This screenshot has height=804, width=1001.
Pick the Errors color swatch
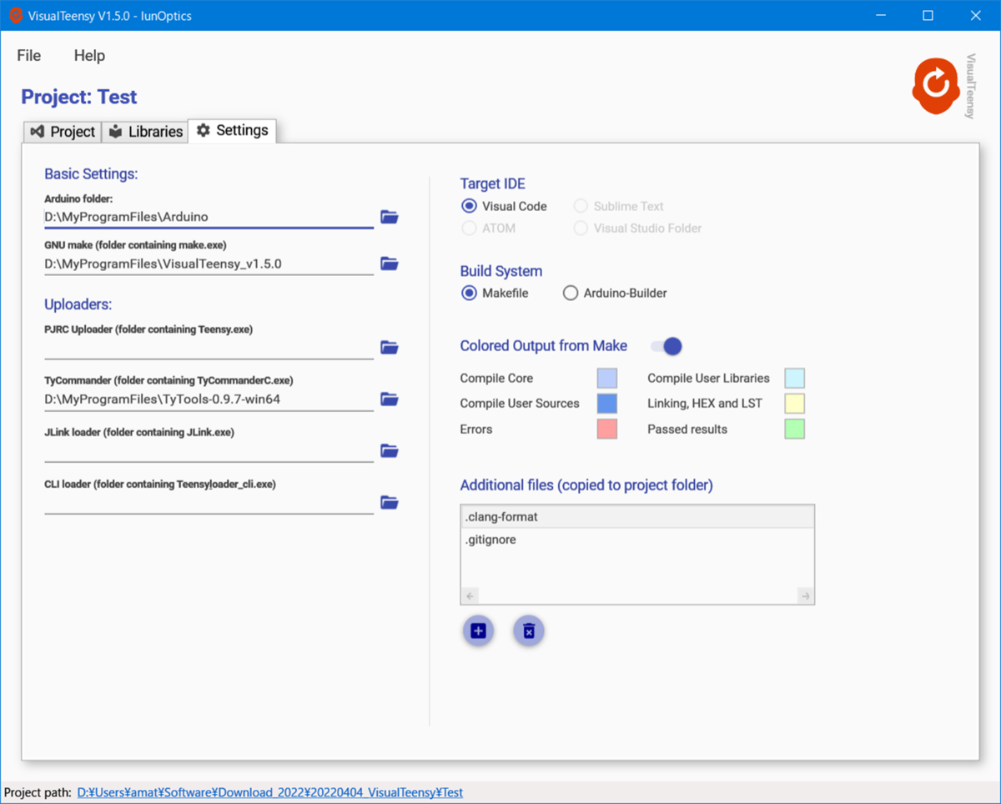[607, 430]
